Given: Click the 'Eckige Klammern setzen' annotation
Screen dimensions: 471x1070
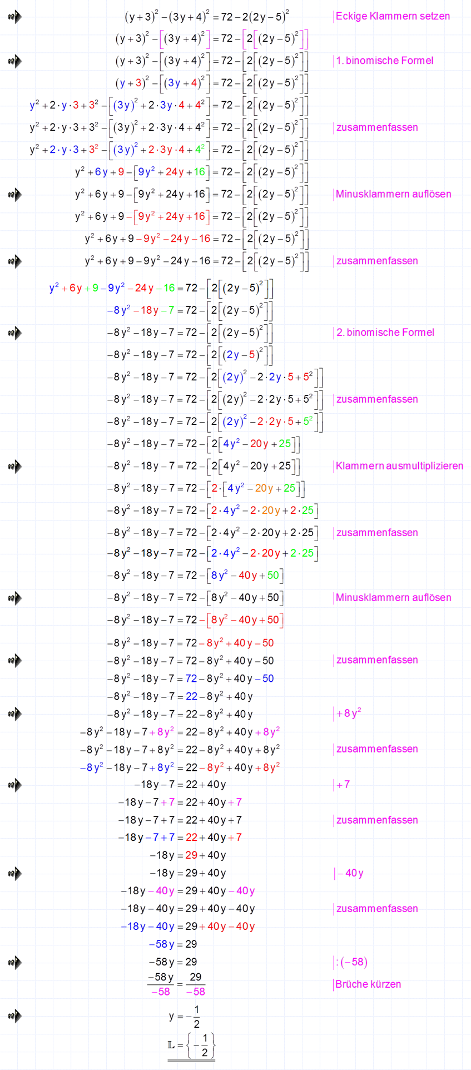Looking at the screenshot, I should point(392,16).
